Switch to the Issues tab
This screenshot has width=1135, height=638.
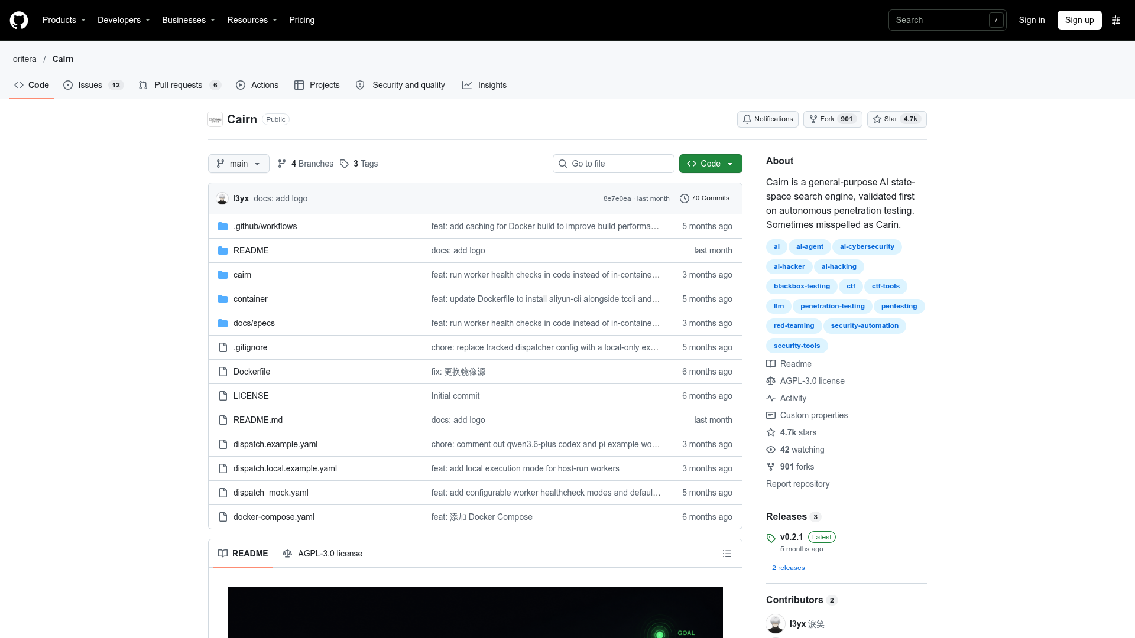click(93, 85)
